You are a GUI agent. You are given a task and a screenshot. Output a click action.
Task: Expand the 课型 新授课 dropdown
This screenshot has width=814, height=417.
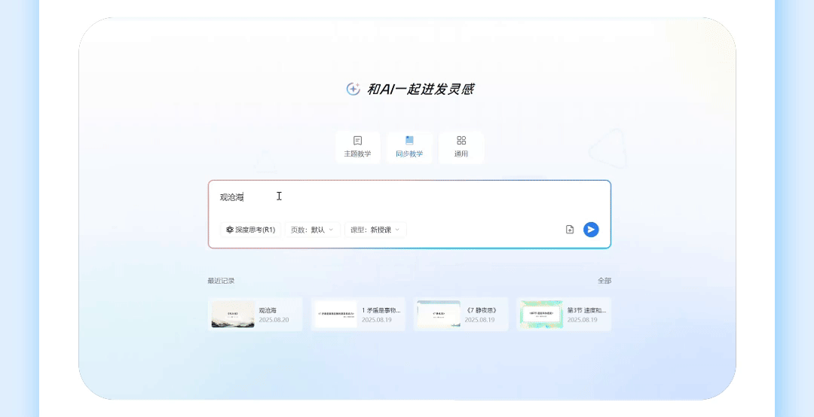click(375, 230)
